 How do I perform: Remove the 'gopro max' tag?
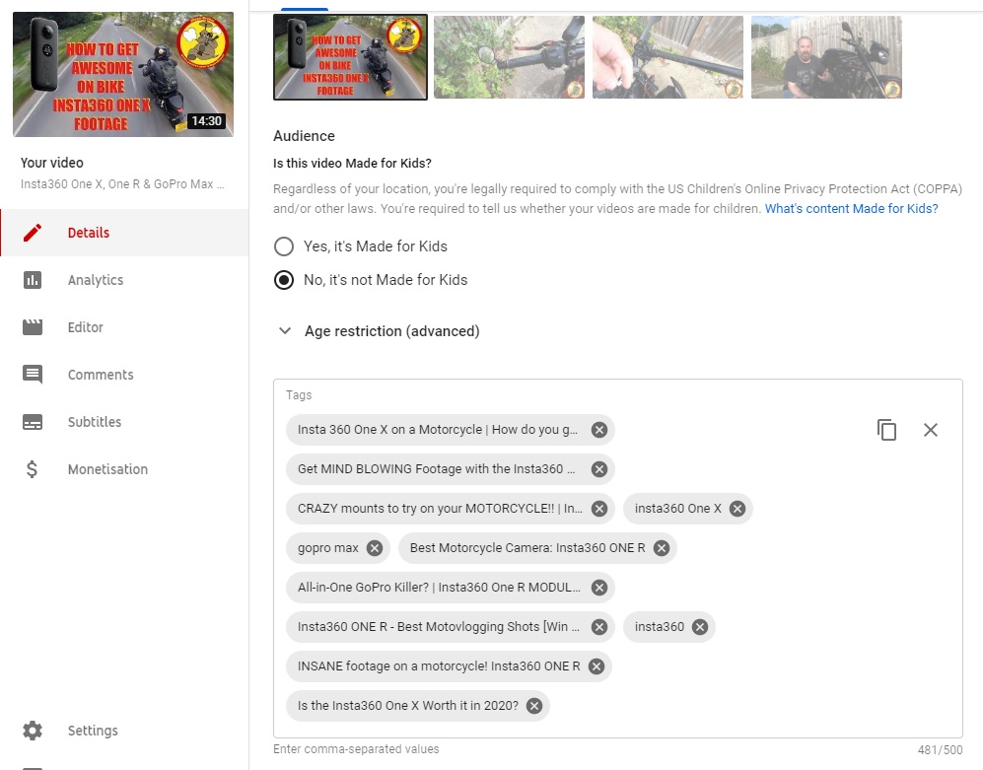[x=375, y=548]
